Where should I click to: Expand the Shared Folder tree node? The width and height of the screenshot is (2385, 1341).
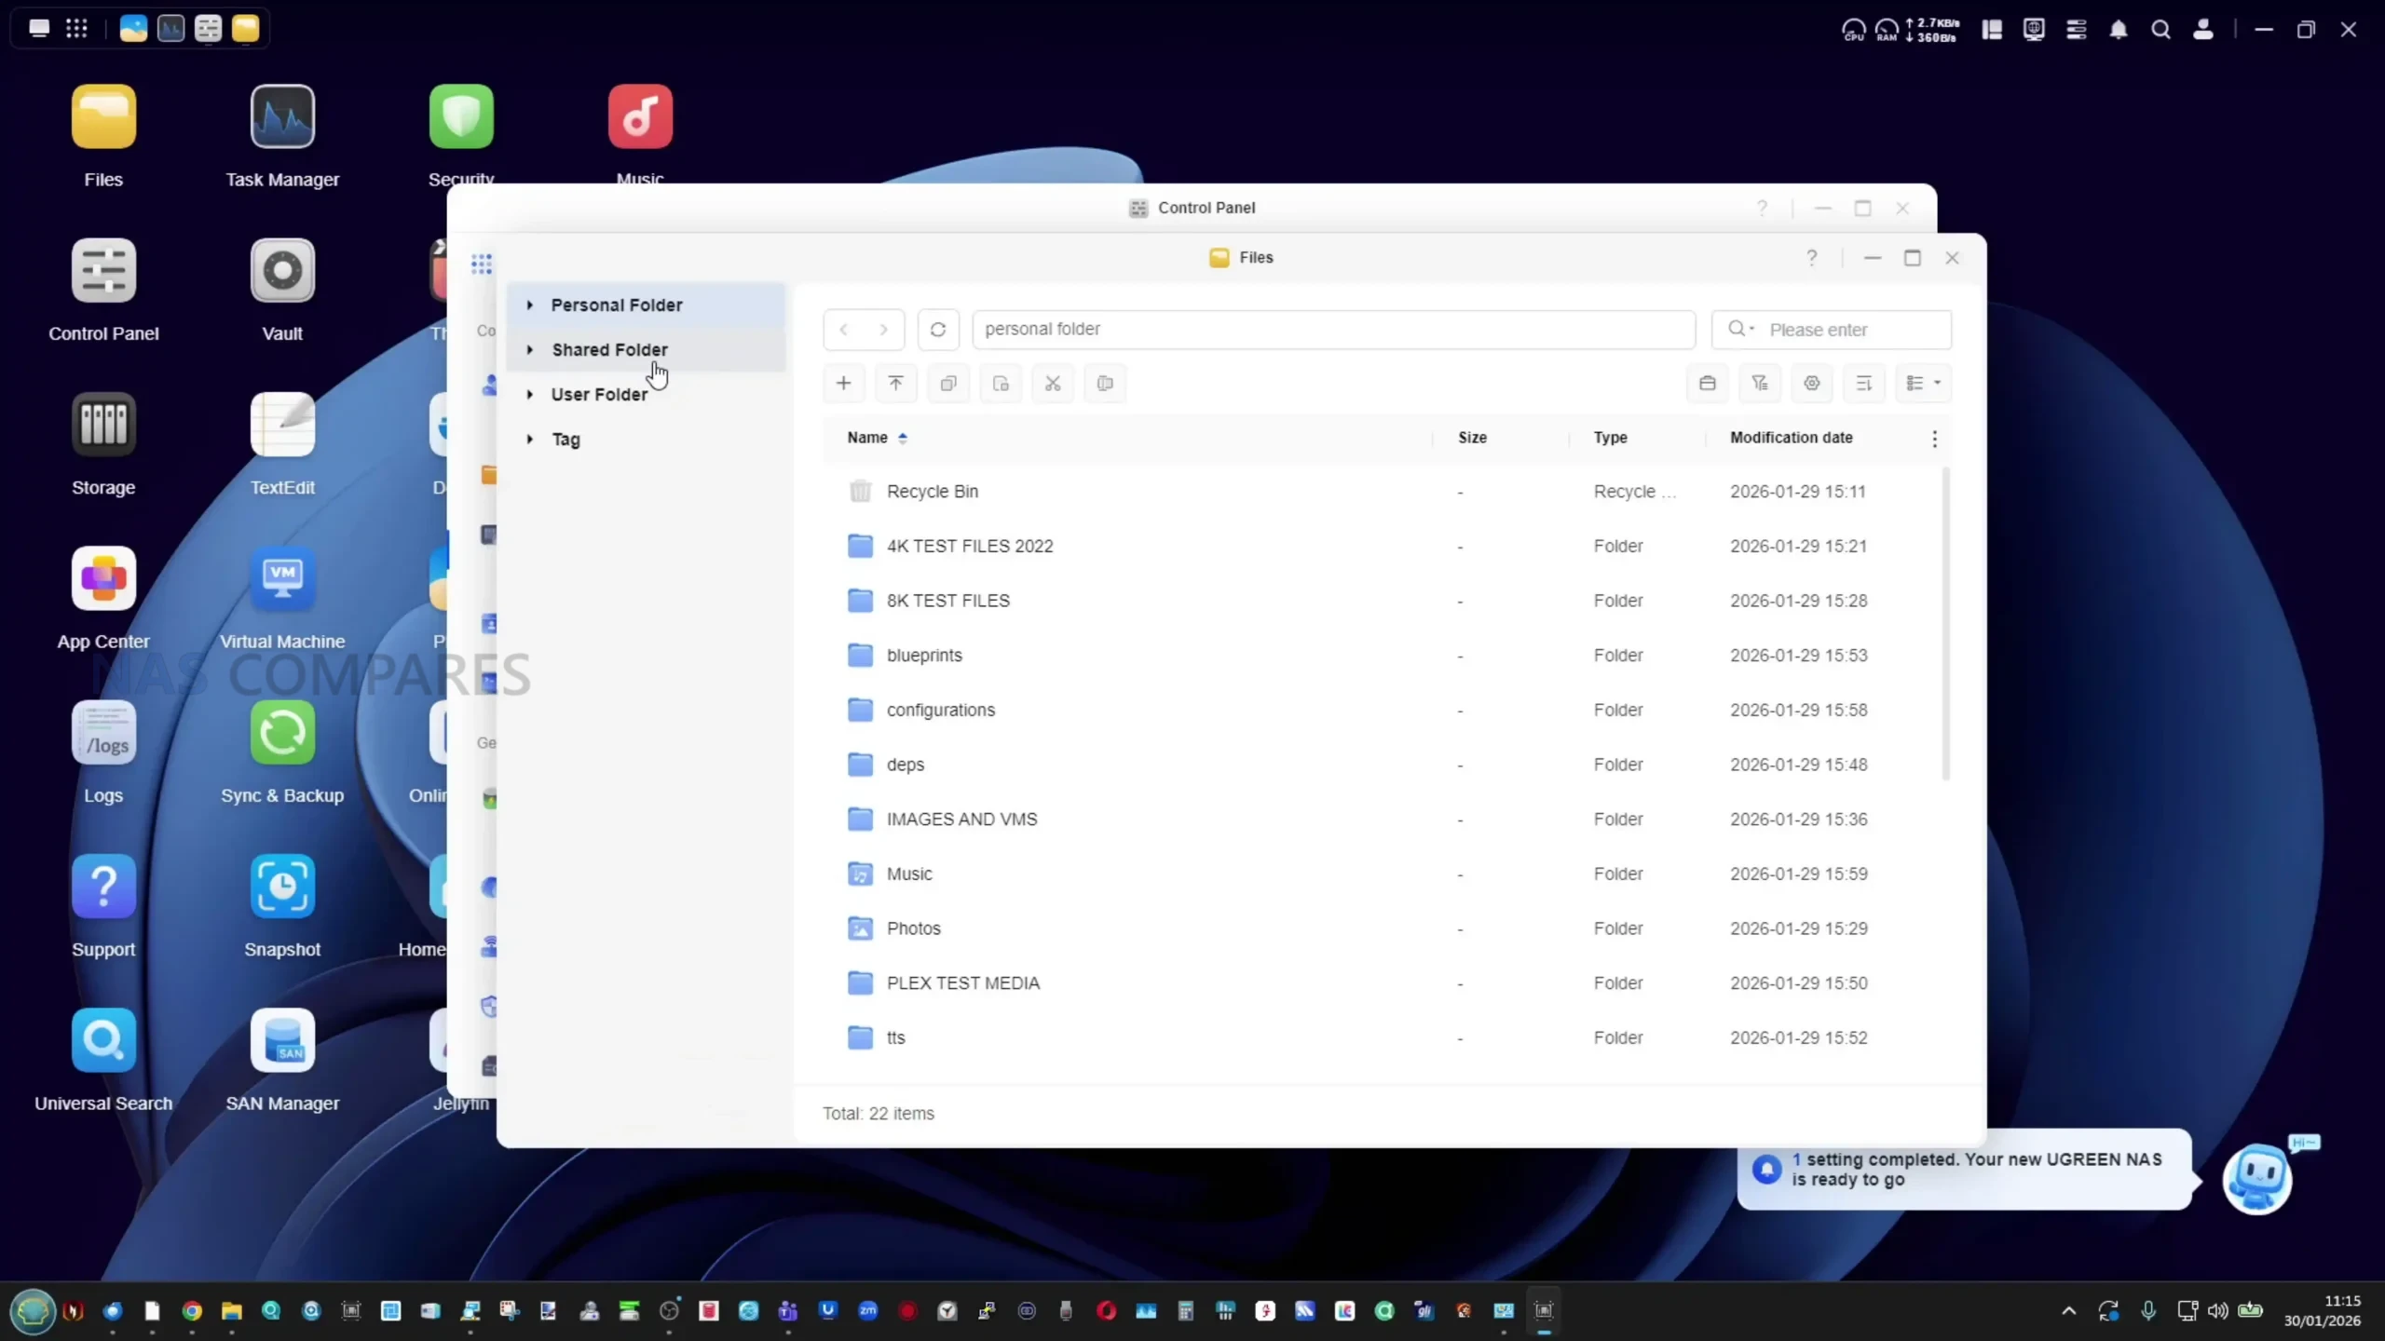[x=530, y=350]
